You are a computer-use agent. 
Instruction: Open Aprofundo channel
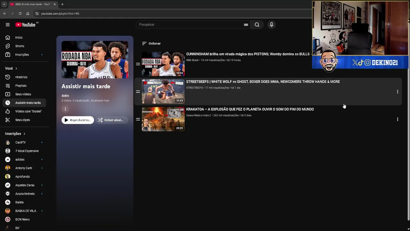click(24, 176)
